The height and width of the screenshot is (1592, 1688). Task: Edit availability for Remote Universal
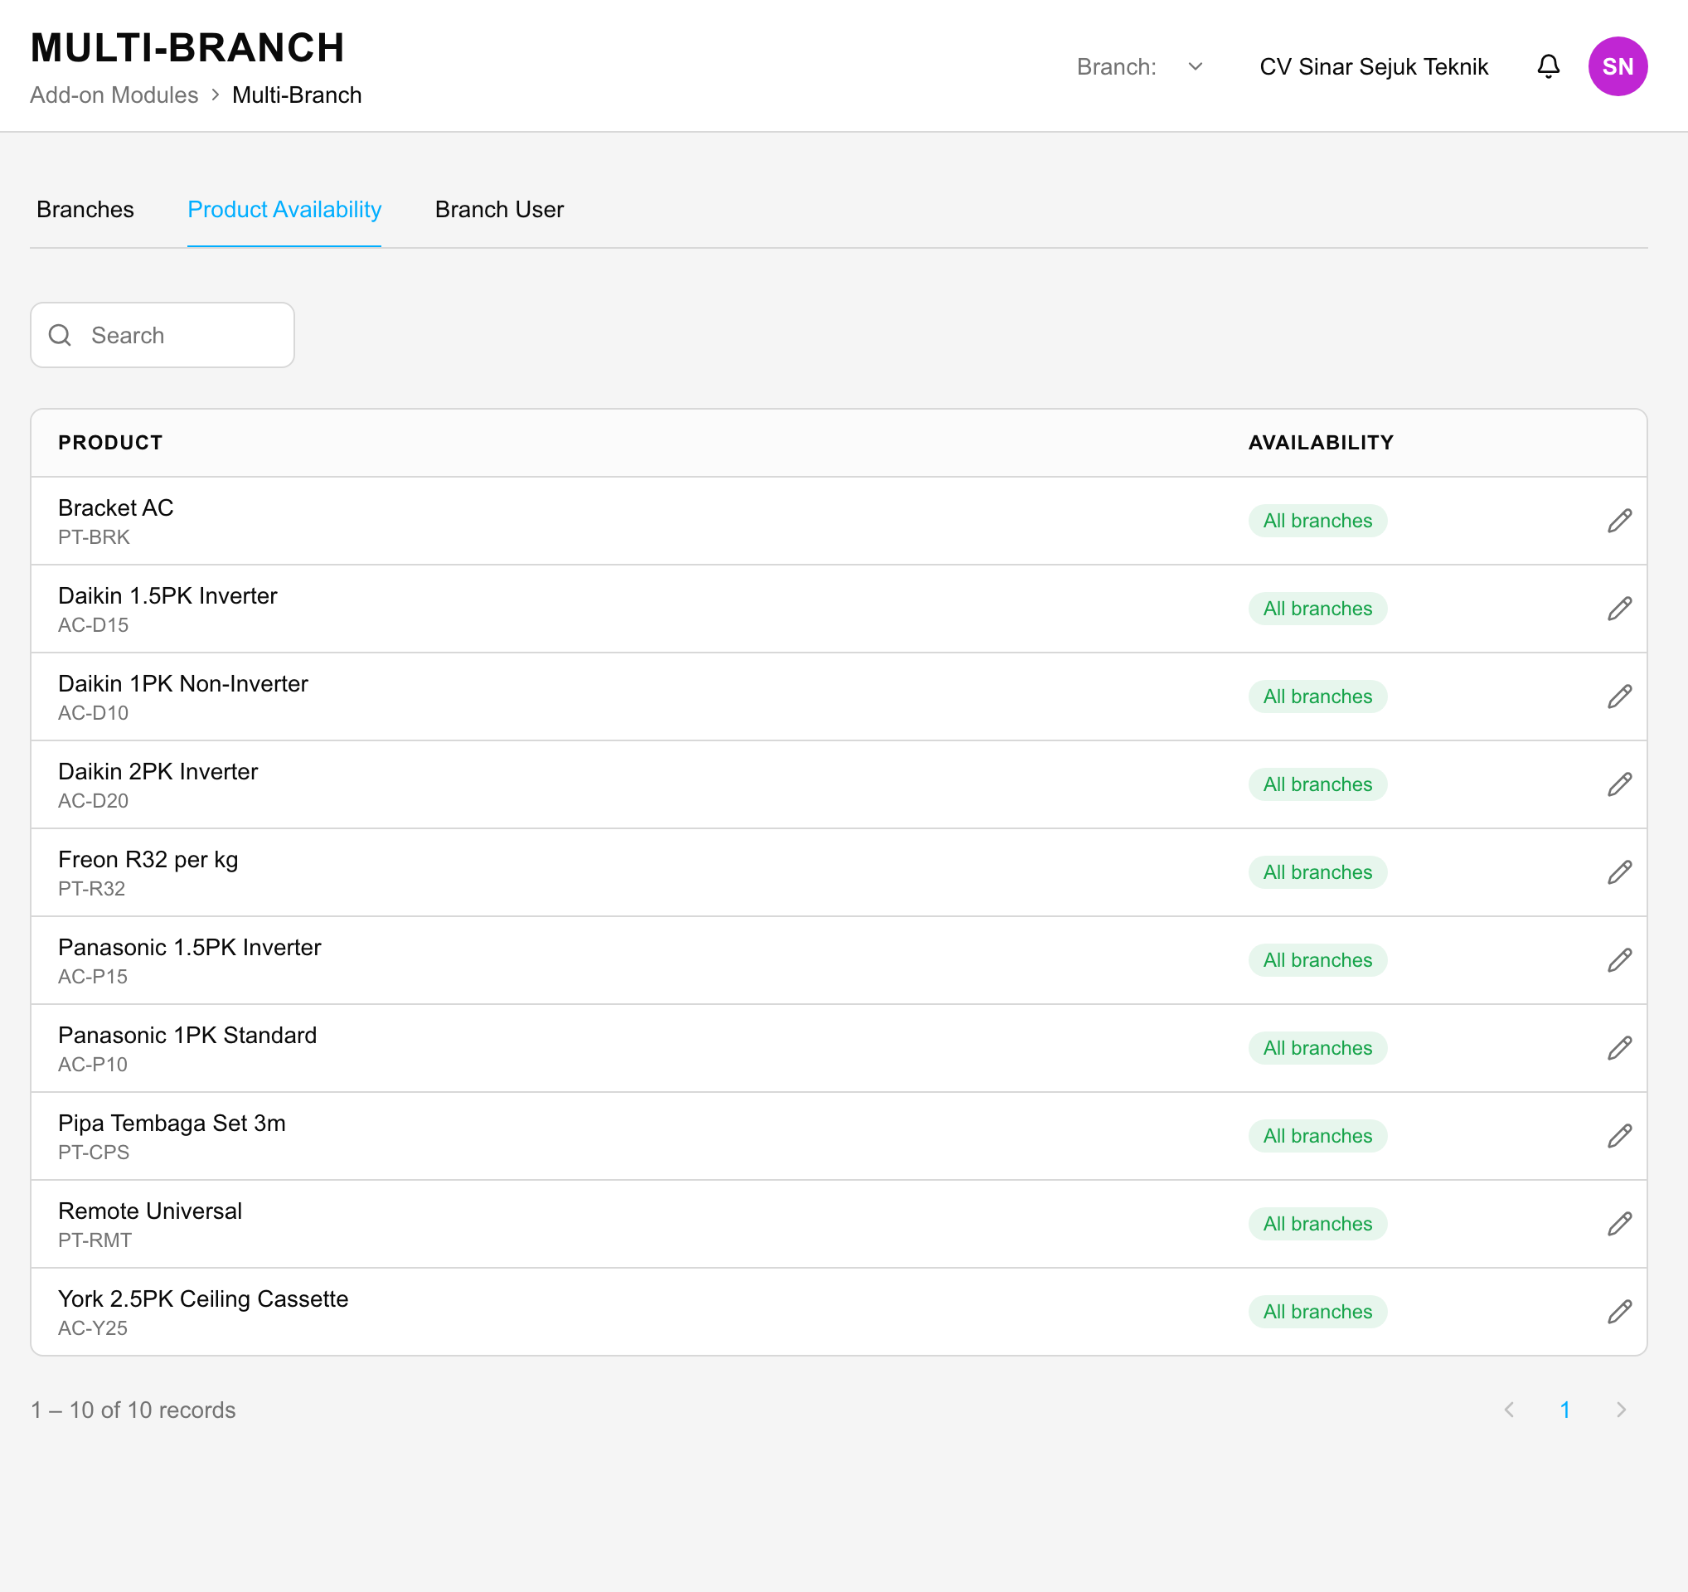(x=1619, y=1224)
